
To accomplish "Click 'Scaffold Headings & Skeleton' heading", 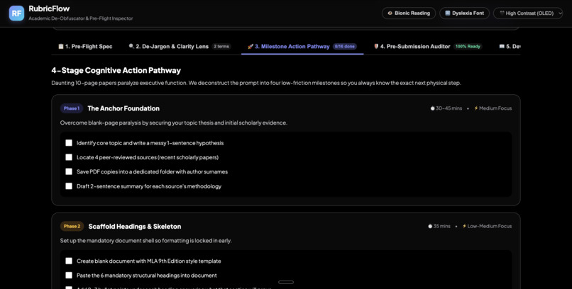I will (x=135, y=227).
